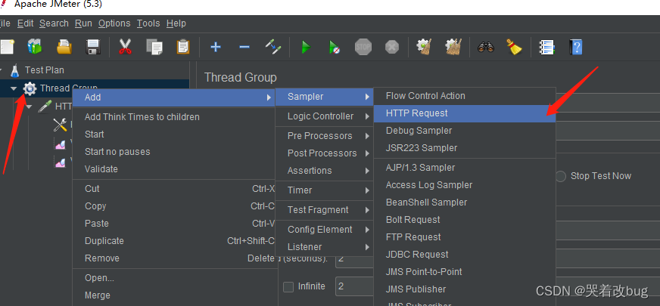660x306 pixels.
Task: Click the Test Plan flask icon
Action: click(x=14, y=70)
